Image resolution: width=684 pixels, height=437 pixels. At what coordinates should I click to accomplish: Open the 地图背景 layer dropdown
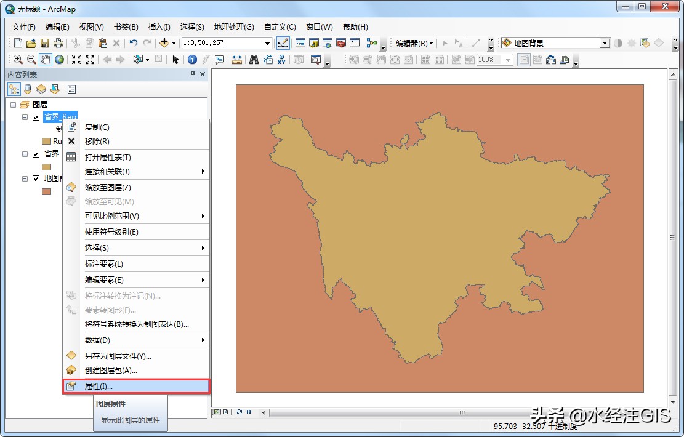click(605, 42)
